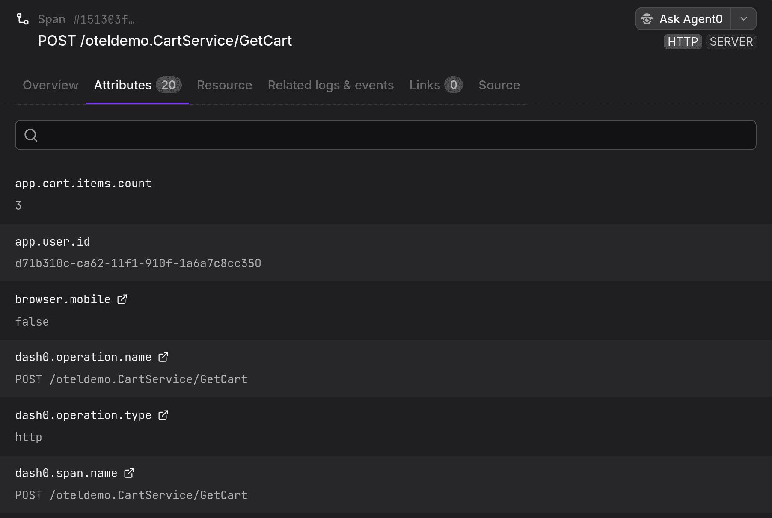Image resolution: width=772 pixels, height=518 pixels.
Task: Open external link icon next to dash0.operation.type
Action: (163, 415)
